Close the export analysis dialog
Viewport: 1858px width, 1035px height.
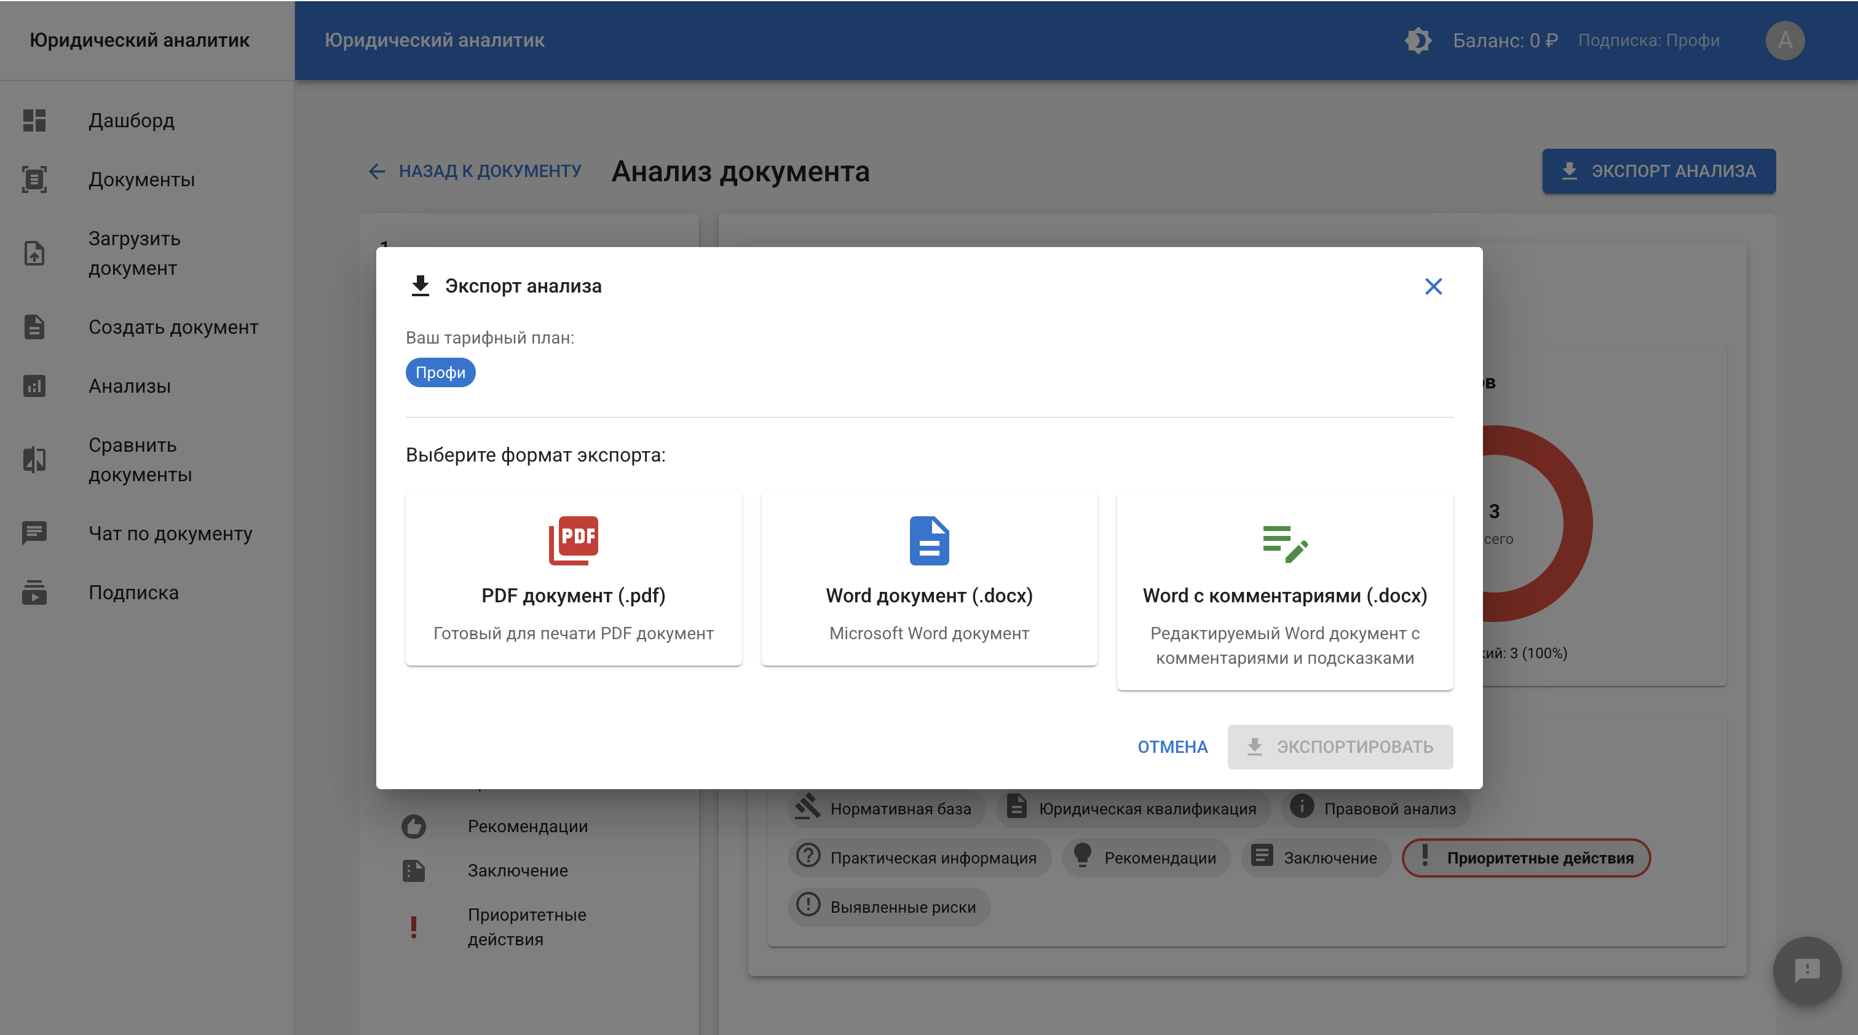tap(1433, 286)
